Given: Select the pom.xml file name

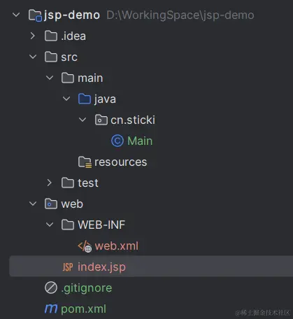Looking at the screenshot, I should (83, 309).
